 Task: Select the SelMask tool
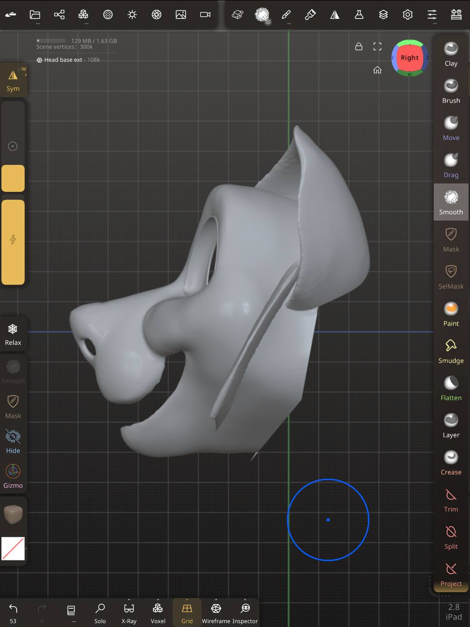pyautogui.click(x=451, y=277)
